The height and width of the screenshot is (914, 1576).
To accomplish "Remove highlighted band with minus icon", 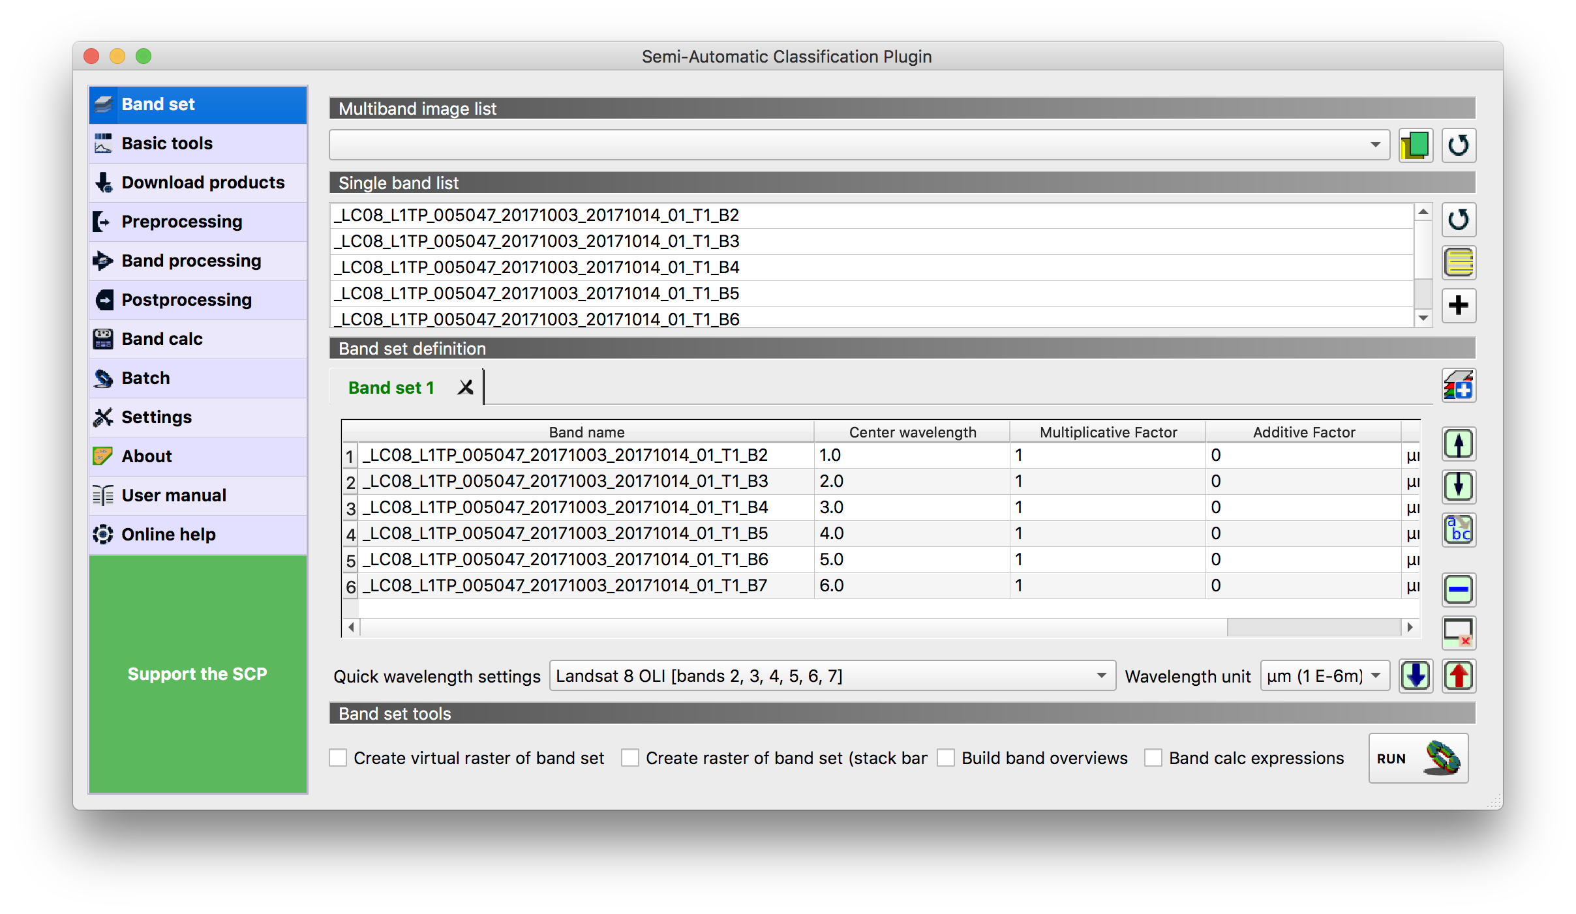I will [1458, 590].
